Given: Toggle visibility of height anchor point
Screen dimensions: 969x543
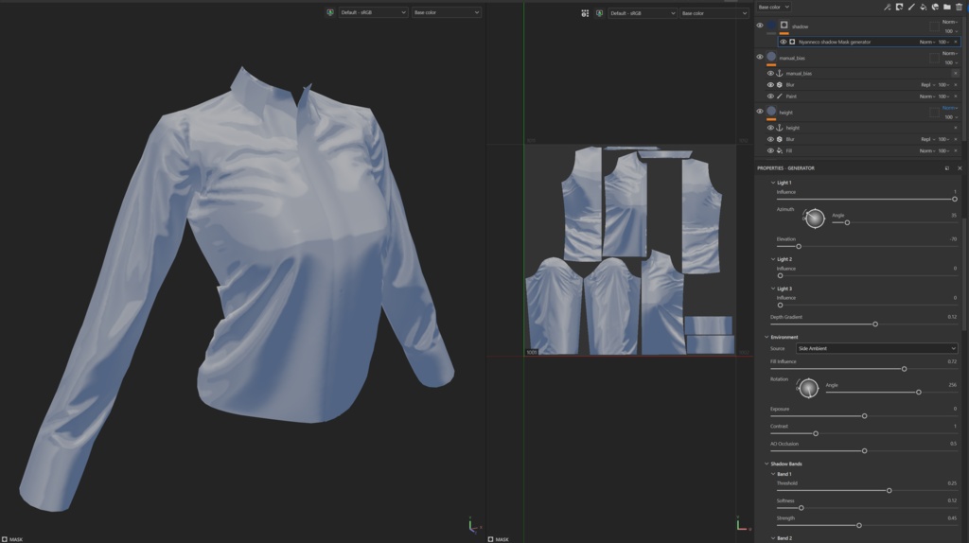Looking at the screenshot, I should click(770, 128).
